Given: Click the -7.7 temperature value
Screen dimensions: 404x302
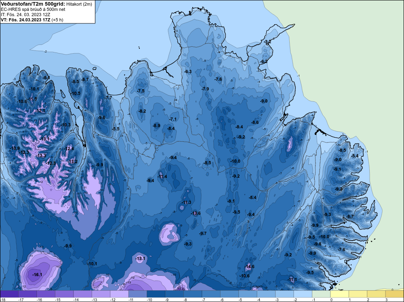Looking at the screenshot, I should [108, 98].
